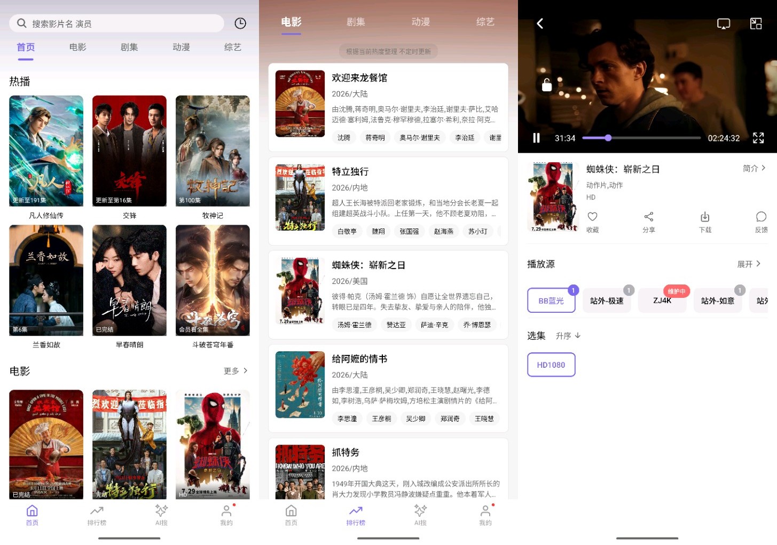Open 特立独行 ranking title
The width and height of the screenshot is (777, 545).
[x=350, y=171]
